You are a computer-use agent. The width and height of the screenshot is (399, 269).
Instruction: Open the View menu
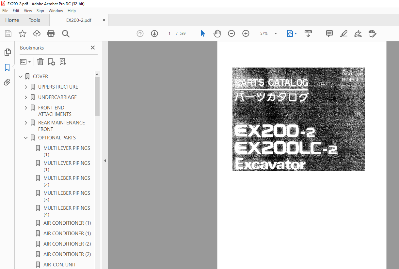28,11
